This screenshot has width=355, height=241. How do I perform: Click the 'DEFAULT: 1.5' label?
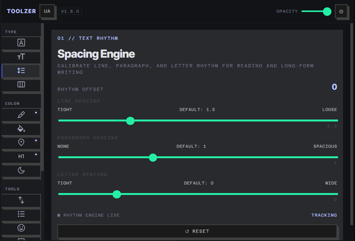tap(197, 109)
